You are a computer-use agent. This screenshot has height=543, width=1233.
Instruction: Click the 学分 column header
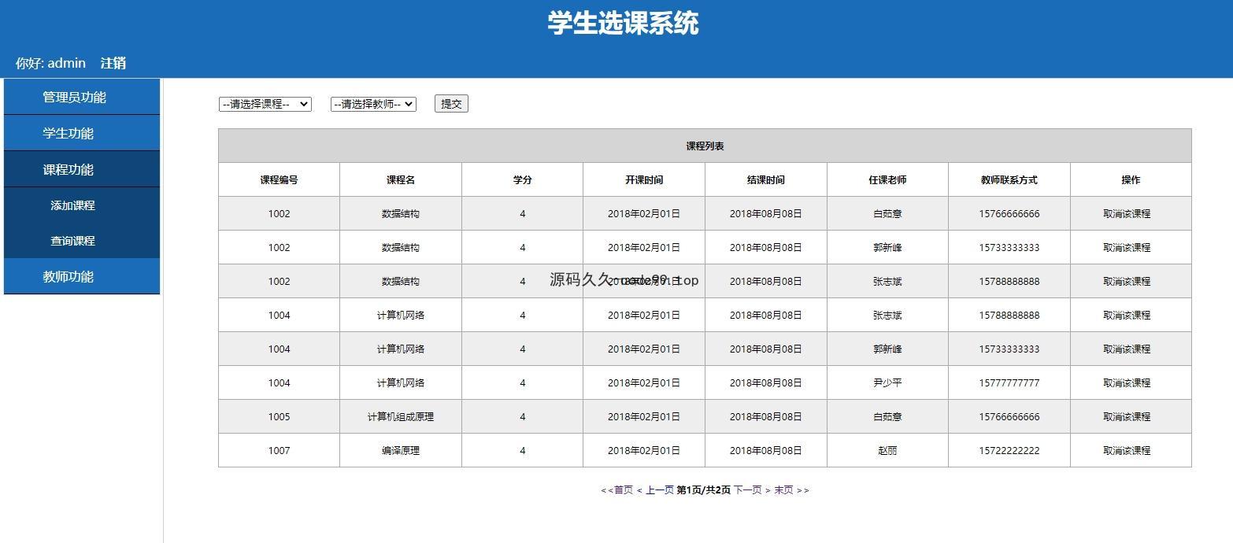click(x=522, y=180)
